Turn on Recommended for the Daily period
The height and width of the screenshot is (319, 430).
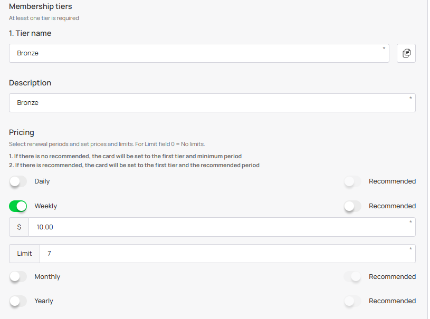pyautogui.click(x=352, y=181)
